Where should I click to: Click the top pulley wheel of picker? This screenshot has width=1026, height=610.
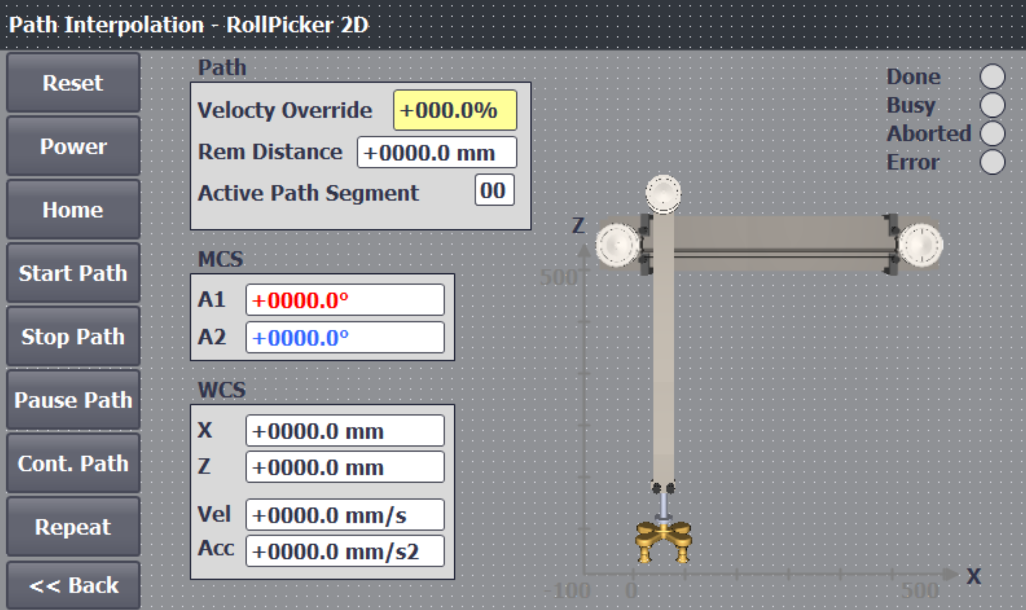point(663,193)
